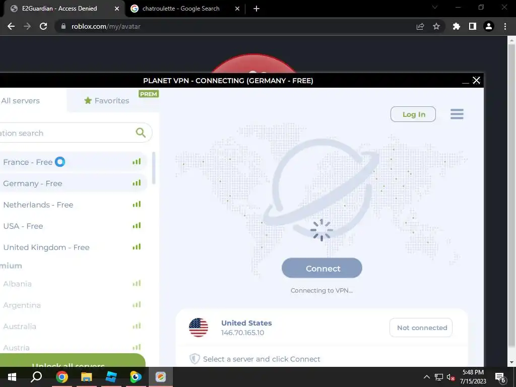Open the Planet VPN taskbar icon
Image resolution: width=516 pixels, height=387 pixels.
[161, 377]
